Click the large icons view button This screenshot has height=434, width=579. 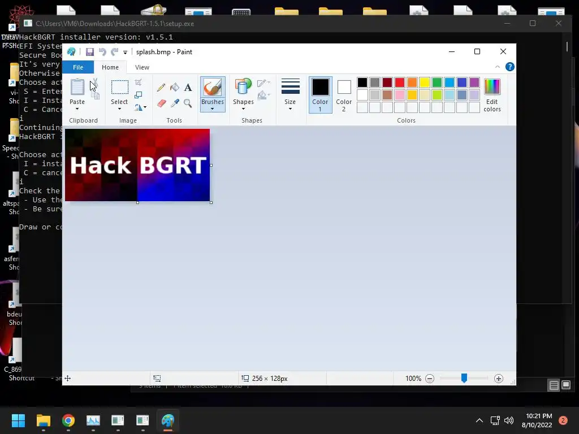(566, 385)
